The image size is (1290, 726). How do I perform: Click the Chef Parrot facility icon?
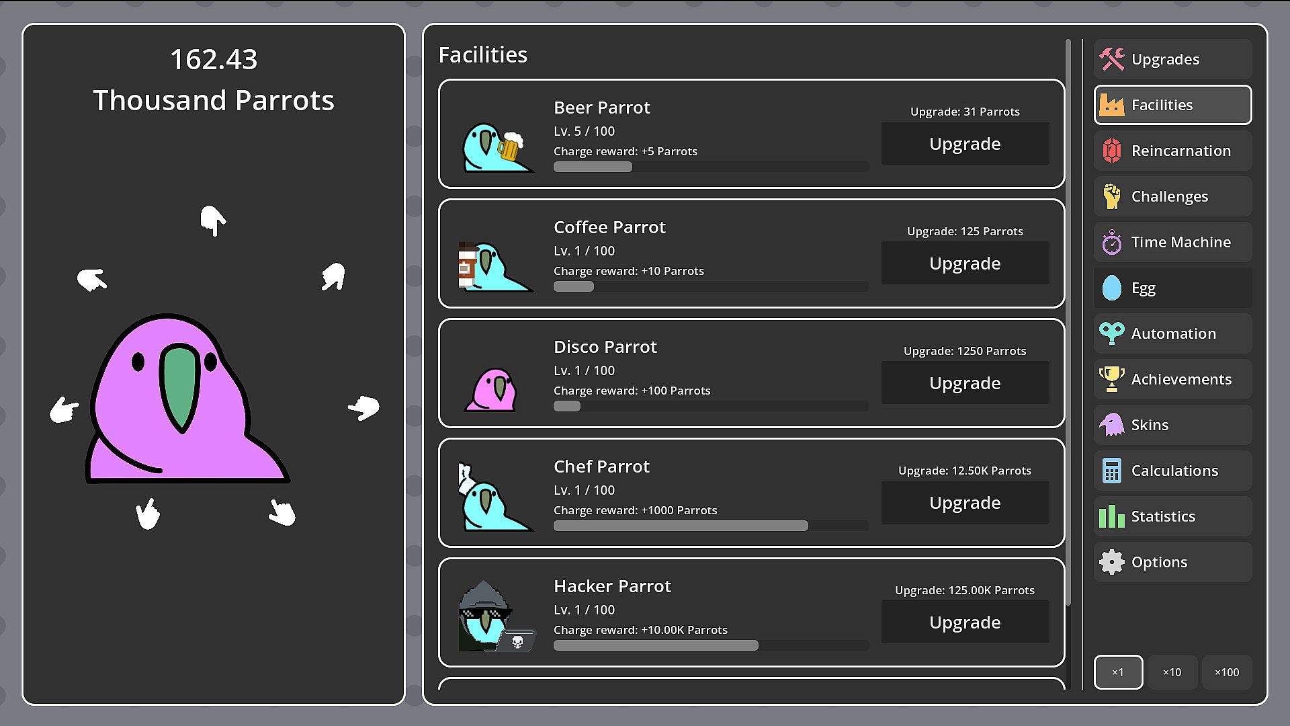(495, 497)
